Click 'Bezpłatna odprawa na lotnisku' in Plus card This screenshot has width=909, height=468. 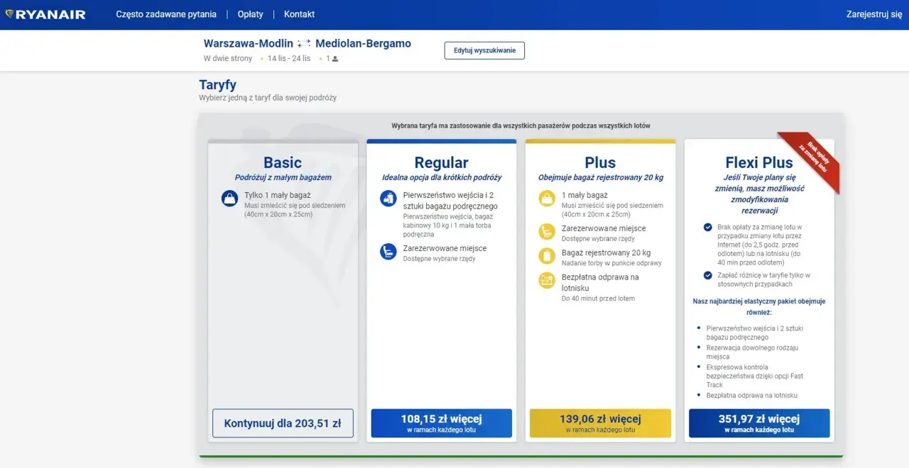point(600,282)
